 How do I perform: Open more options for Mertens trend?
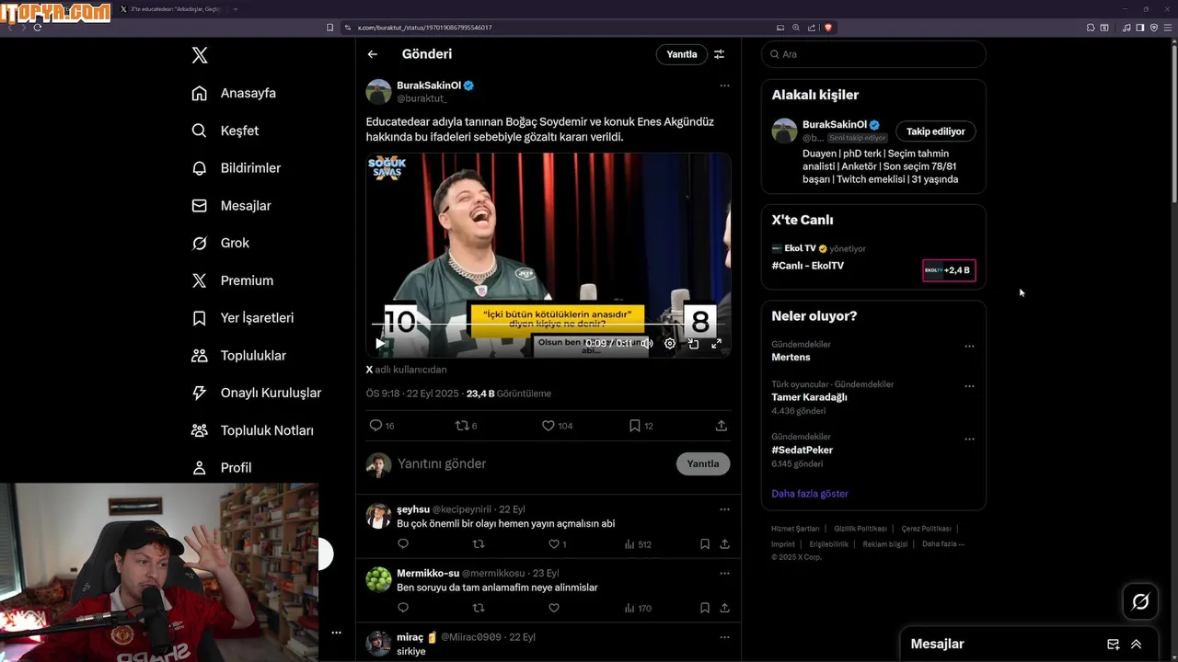[x=969, y=347]
